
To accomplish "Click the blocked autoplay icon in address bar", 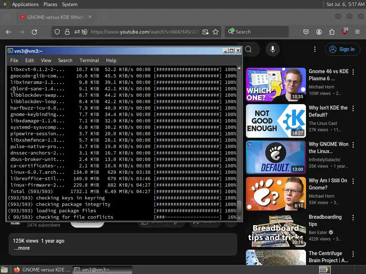I will point(84,32).
